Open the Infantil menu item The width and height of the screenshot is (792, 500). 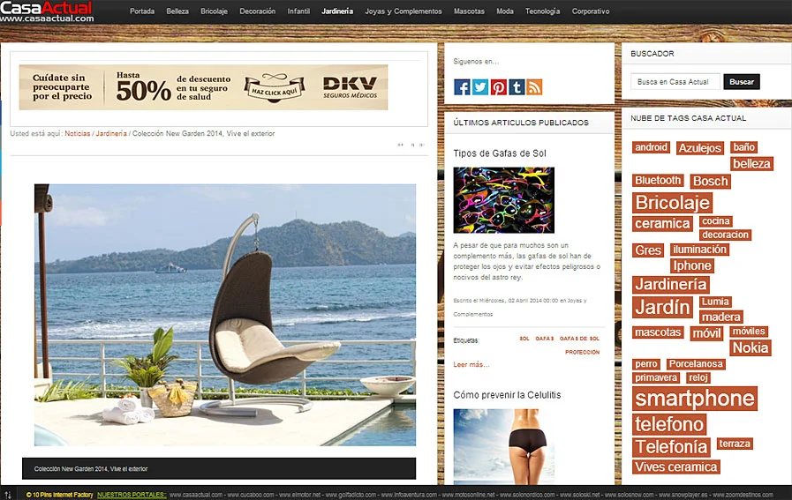click(298, 11)
